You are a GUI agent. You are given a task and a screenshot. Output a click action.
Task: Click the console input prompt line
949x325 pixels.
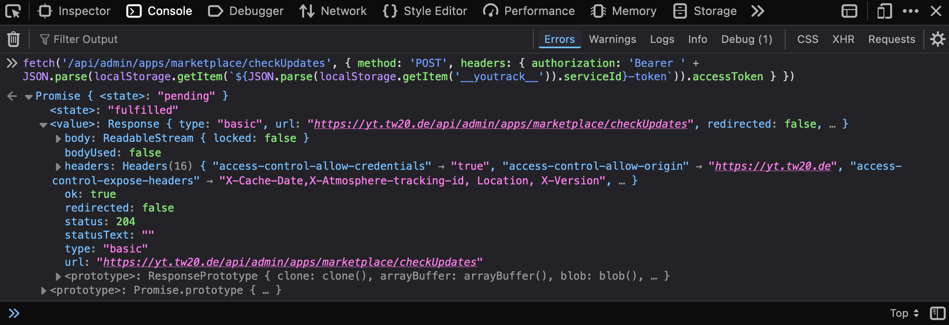coord(446,313)
